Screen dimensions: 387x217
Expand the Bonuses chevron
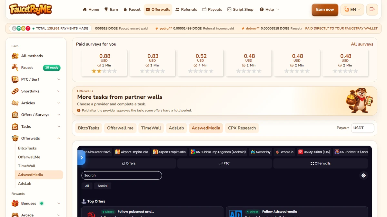pos(59,203)
